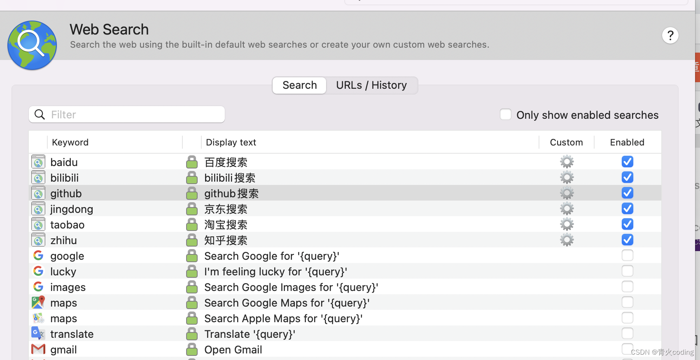The height and width of the screenshot is (360, 700).
Task: Open custom settings gear for github
Action: point(567,193)
